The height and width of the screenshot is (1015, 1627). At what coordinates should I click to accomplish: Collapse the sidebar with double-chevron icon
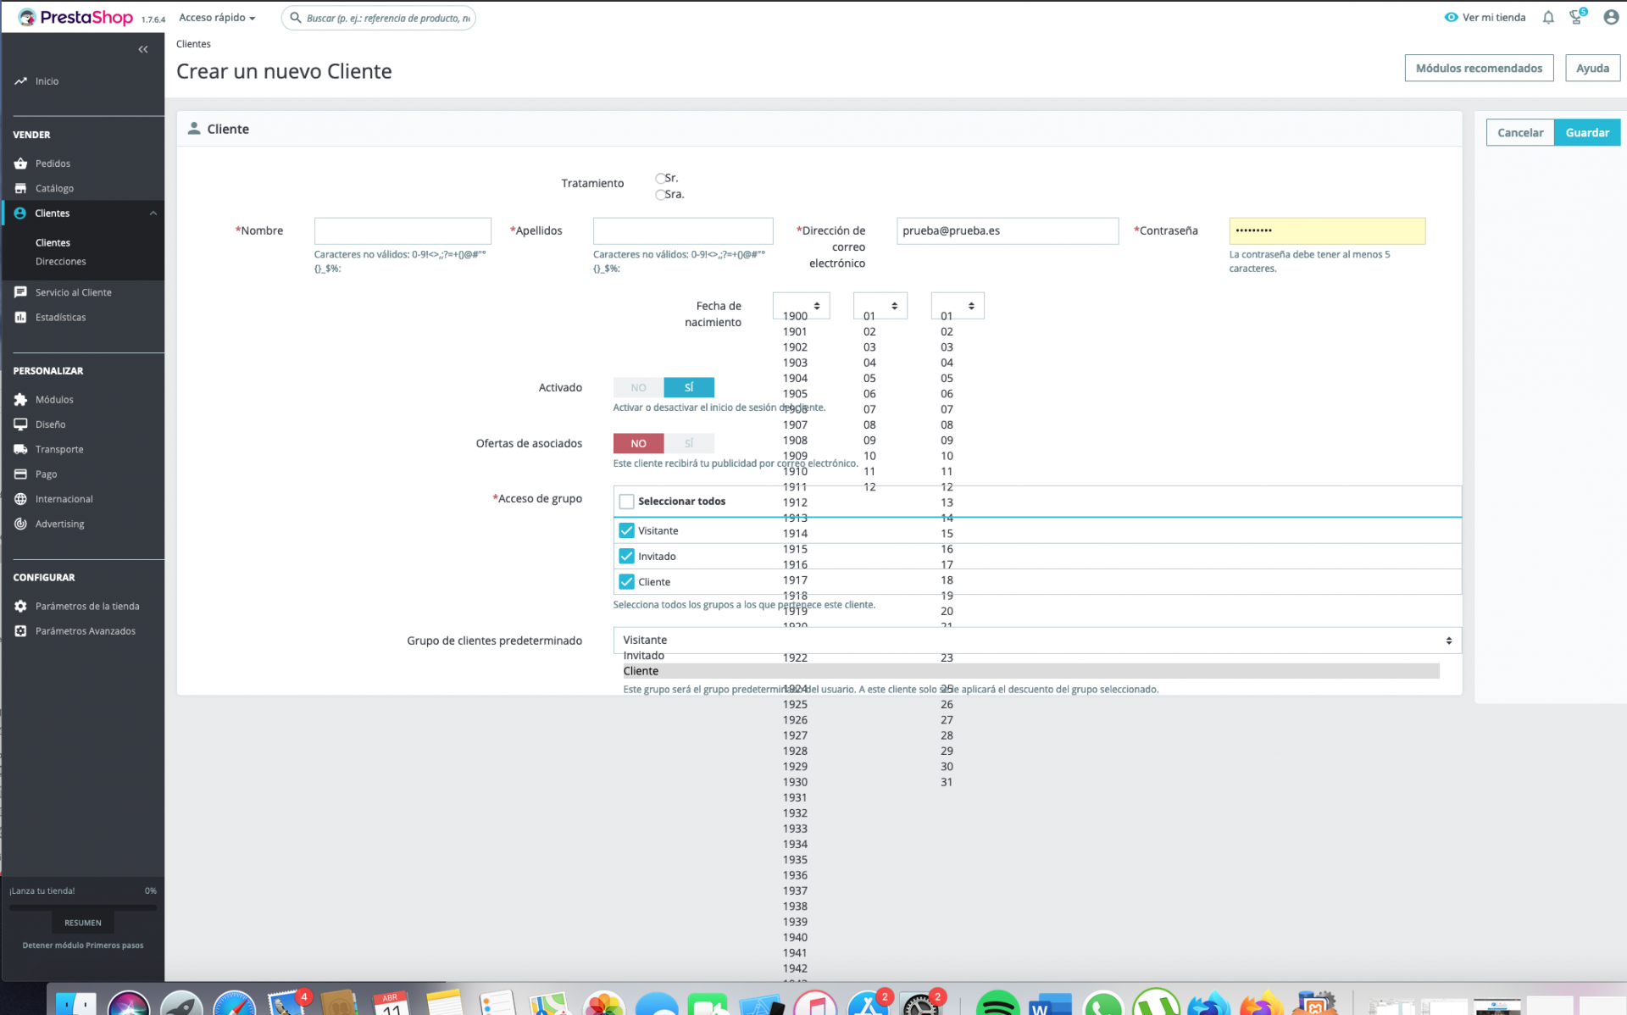coord(143,49)
